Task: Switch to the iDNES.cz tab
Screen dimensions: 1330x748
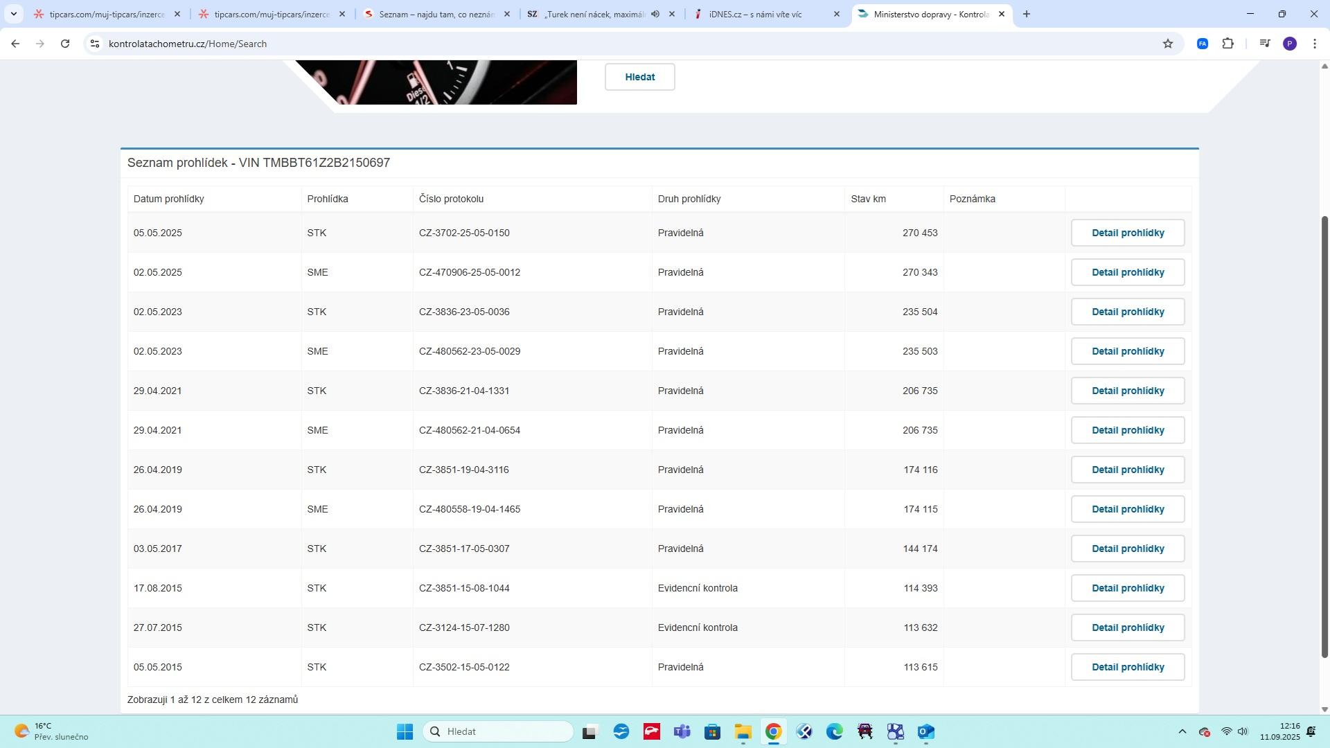Action: (x=755, y=14)
